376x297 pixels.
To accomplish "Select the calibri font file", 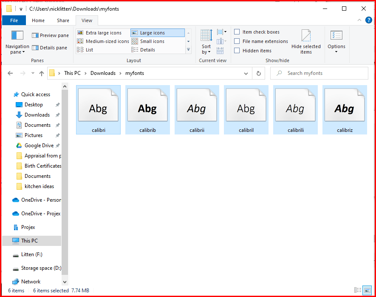I will (98, 110).
